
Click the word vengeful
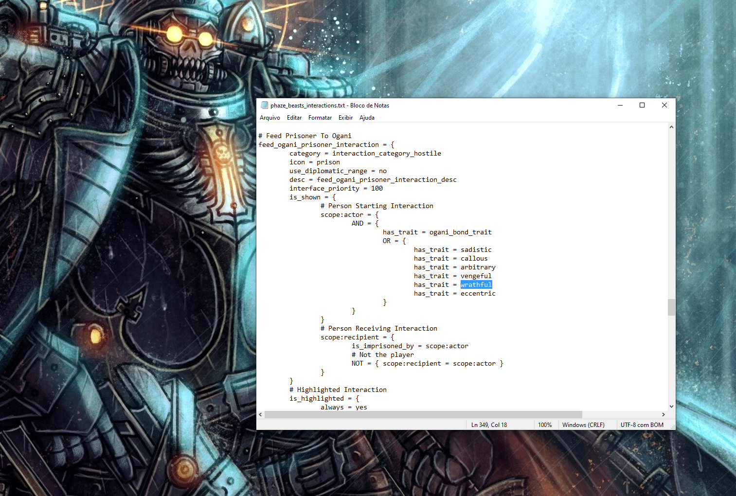[476, 276]
